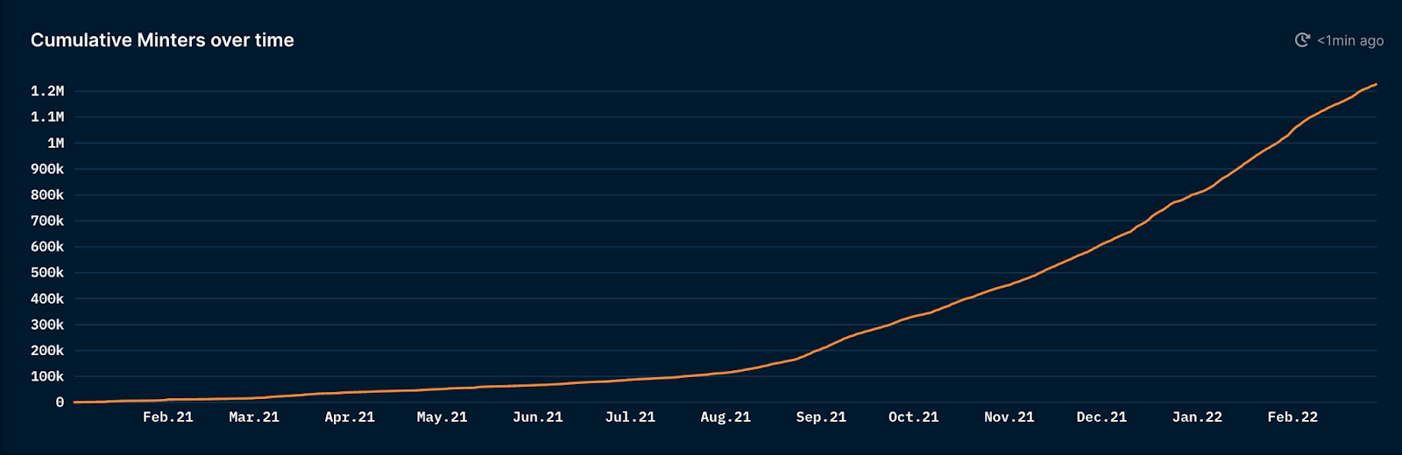Click the 'Cumulative Minters over time' title

[x=162, y=40]
